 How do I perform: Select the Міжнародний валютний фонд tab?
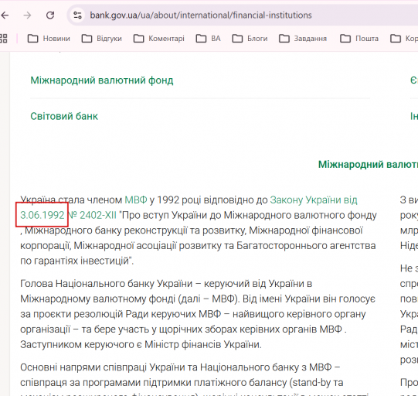102,80
